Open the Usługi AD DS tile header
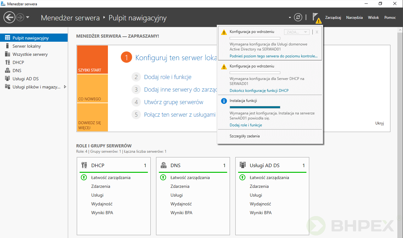Image resolution: width=403 pixels, height=238 pixels. click(272, 165)
